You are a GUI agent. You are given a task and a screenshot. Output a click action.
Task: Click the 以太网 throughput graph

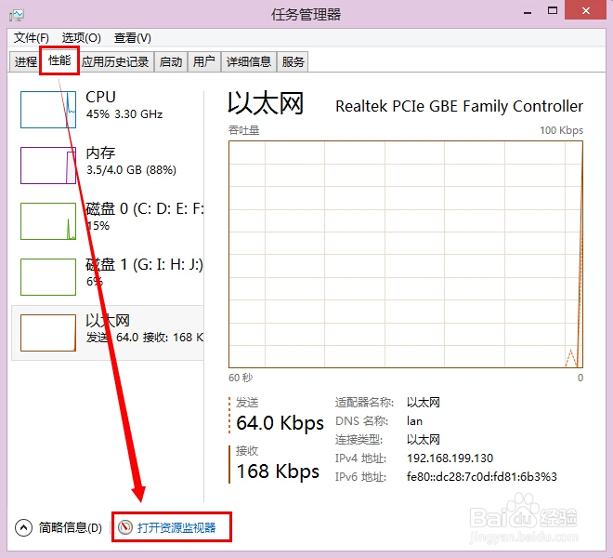(x=406, y=254)
